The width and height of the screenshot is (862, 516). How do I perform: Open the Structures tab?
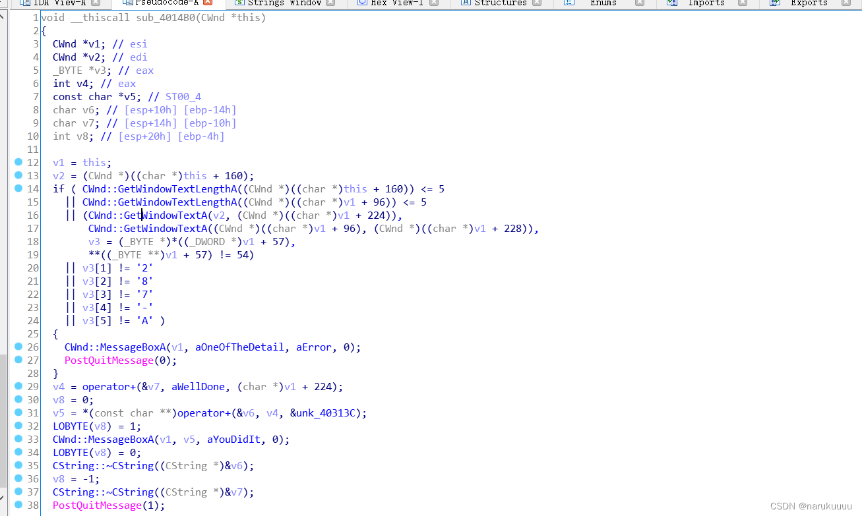pyautogui.click(x=501, y=3)
